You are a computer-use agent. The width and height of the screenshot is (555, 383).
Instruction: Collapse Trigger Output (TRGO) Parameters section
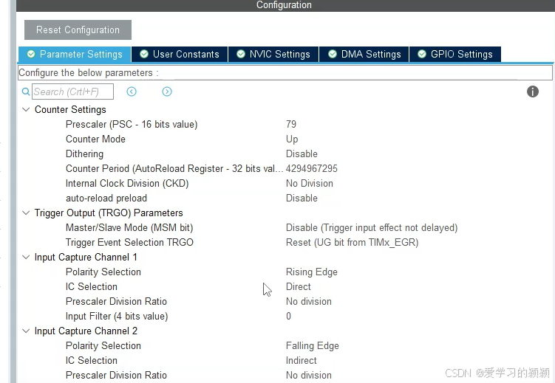26,213
